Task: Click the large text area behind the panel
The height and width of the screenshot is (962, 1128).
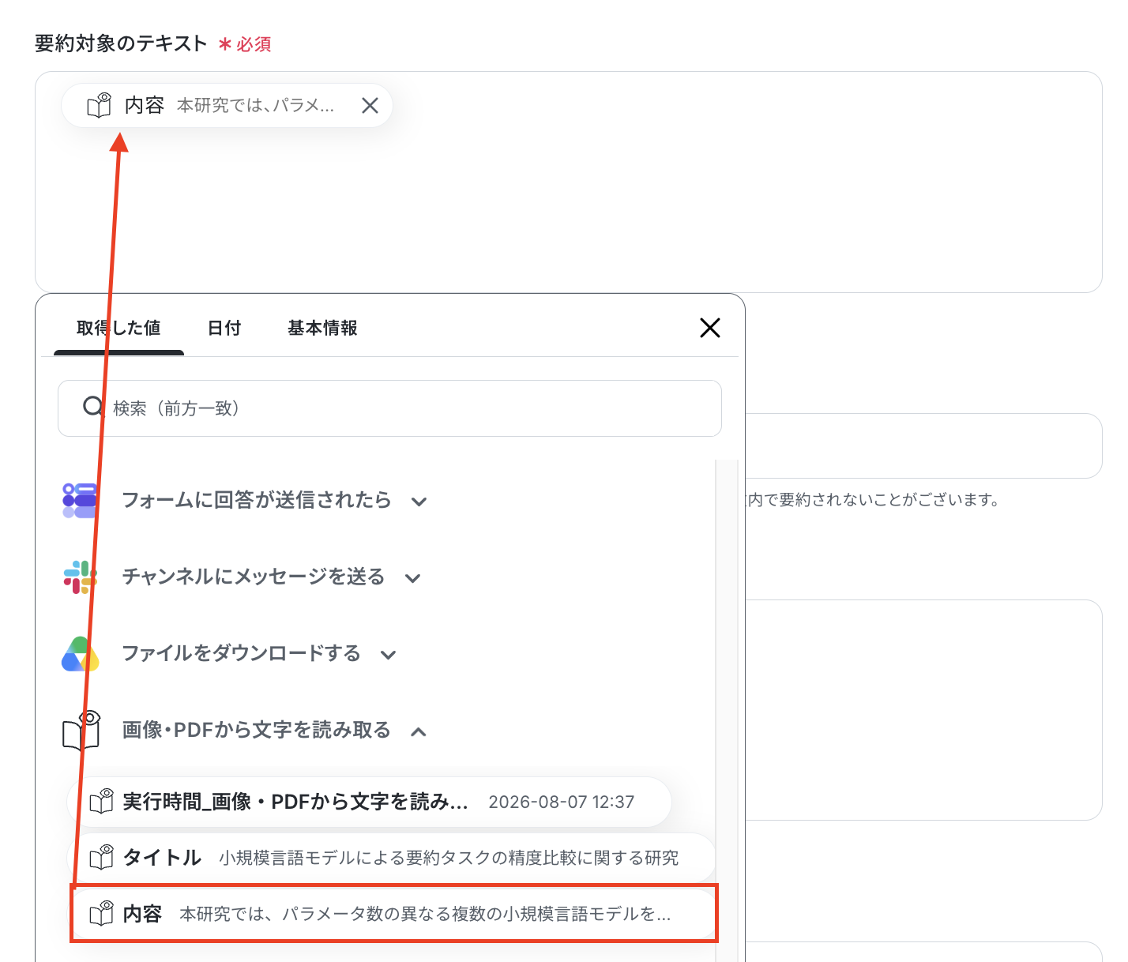Action: pos(923,710)
